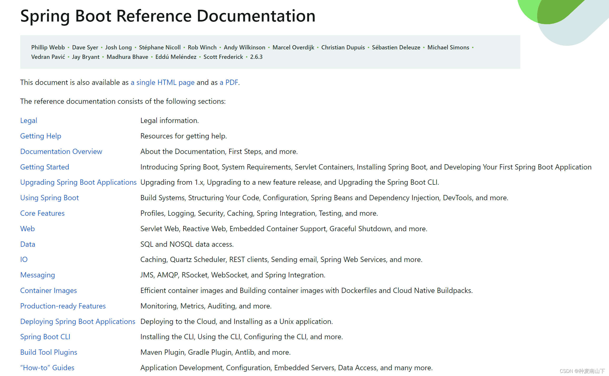
Task: Select the Using Spring Boot link
Action: [x=49, y=198]
